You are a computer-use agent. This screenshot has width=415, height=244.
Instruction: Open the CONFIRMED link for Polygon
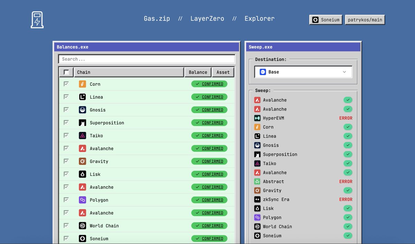click(209, 200)
